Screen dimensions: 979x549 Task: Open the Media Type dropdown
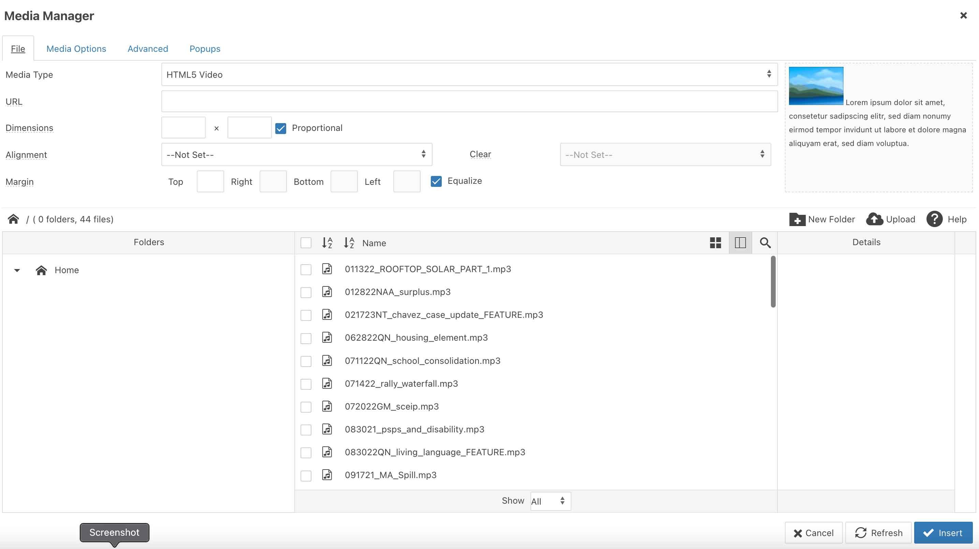[469, 74]
